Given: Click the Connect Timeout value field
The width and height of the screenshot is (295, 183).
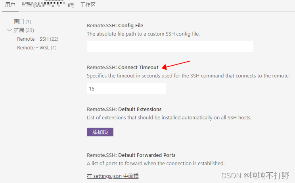Looking at the screenshot, I should (x=126, y=89).
